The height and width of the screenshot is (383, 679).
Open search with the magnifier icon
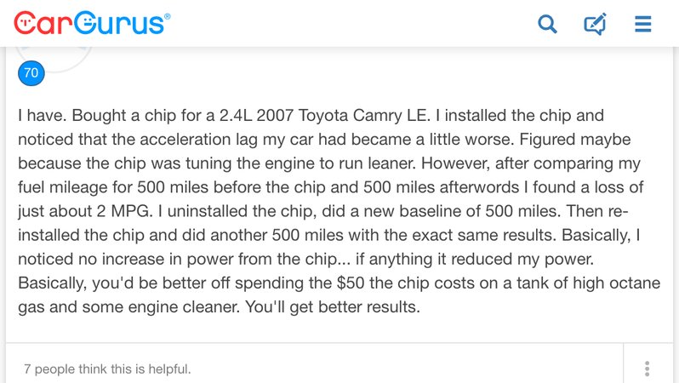coord(547,24)
